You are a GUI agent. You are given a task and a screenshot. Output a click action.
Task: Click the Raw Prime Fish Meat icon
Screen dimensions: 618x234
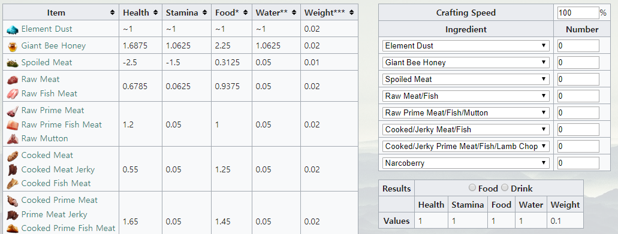13,125
